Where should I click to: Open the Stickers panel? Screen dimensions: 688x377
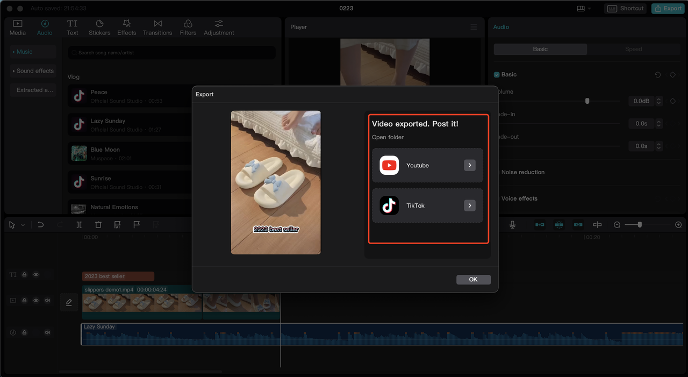99,27
